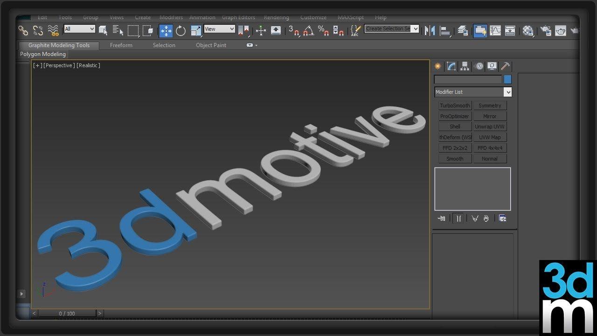Toggle the Graphite Modeling Tools ribbon icon

point(480,31)
